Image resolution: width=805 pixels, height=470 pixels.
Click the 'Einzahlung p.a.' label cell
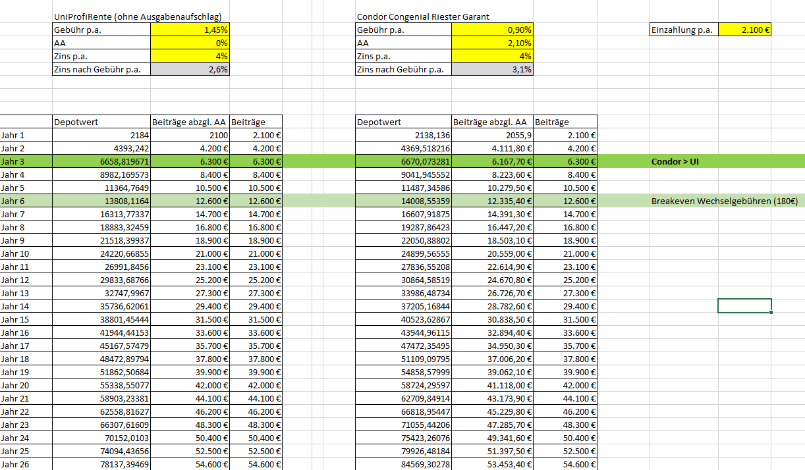tap(681, 30)
